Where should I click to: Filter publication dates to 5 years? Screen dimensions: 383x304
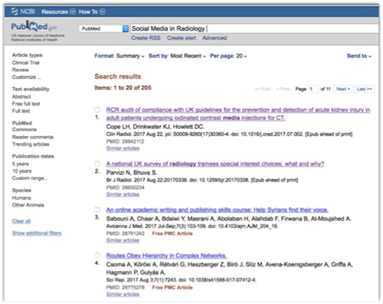click(21, 163)
